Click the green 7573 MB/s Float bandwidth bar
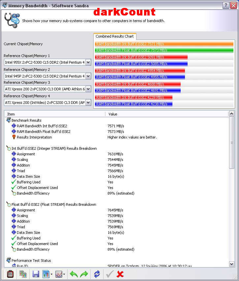 point(164,50)
